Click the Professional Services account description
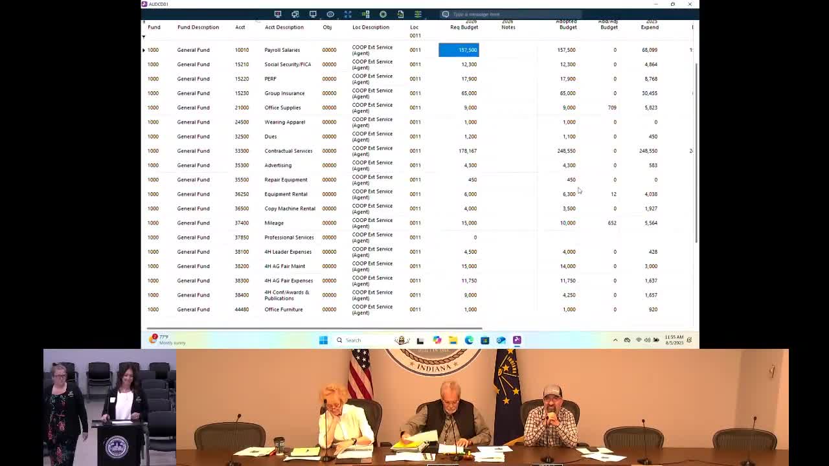This screenshot has width=829, height=466. click(x=289, y=238)
